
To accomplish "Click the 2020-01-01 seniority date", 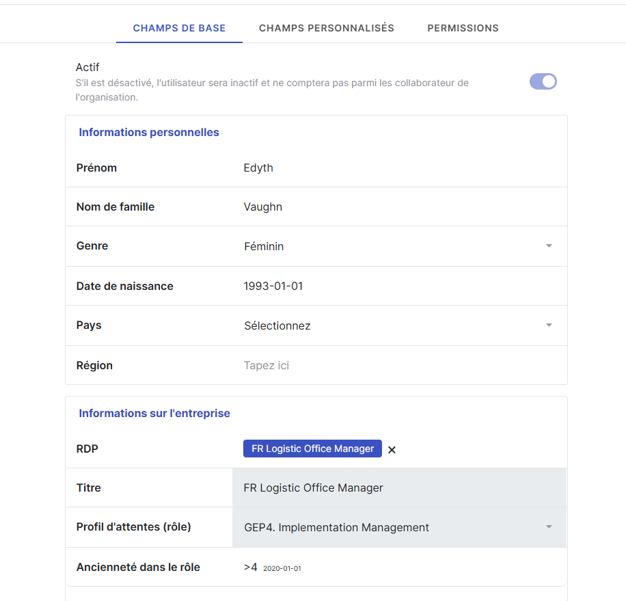I will click(282, 568).
